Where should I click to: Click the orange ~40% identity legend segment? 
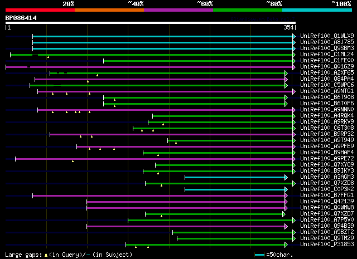pyautogui.click(x=109, y=10)
